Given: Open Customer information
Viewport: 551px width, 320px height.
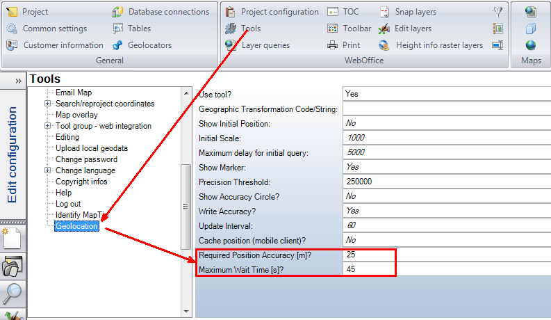Looking at the screenshot, I should click(54, 45).
